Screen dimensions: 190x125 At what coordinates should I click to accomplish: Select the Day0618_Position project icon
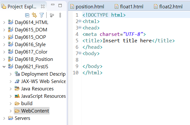pyautogui.click(x=11, y=59)
